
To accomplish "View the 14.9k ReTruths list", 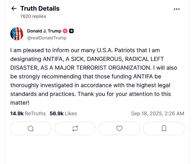I will point(28,113).
